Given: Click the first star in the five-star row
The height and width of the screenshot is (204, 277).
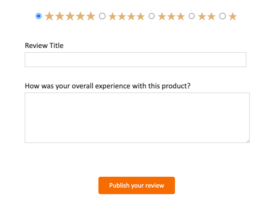Looking at the screenshot, I should (49, 16).
